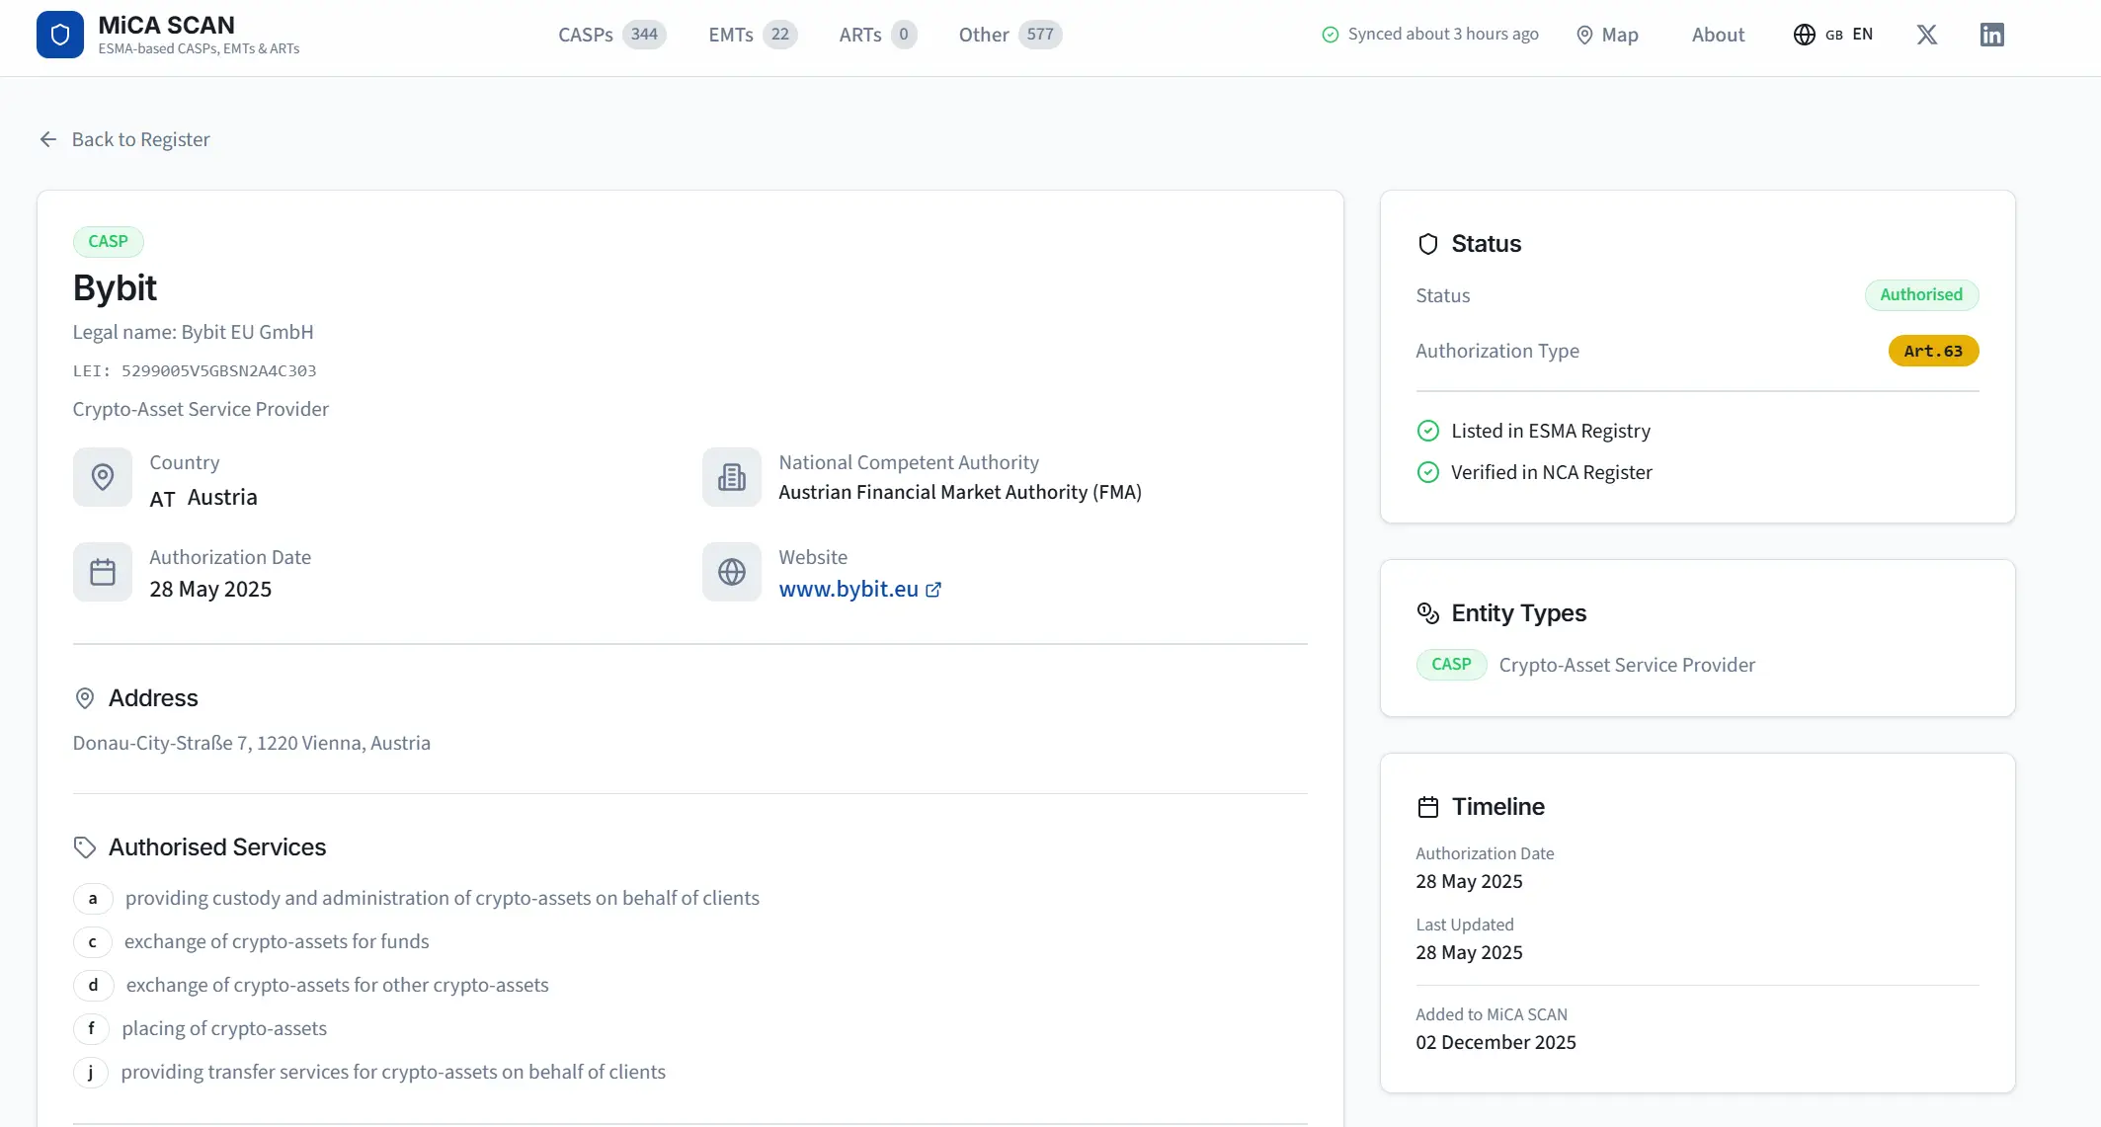Click the service letter 'a' badge
Screen dimensions: 2101x1127
click(x=93, y=899)
